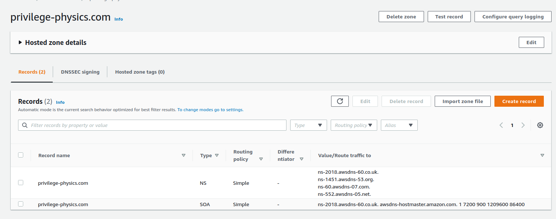
Task: Click Value/Route traffic to column header
Action: [x=344, y=155]
